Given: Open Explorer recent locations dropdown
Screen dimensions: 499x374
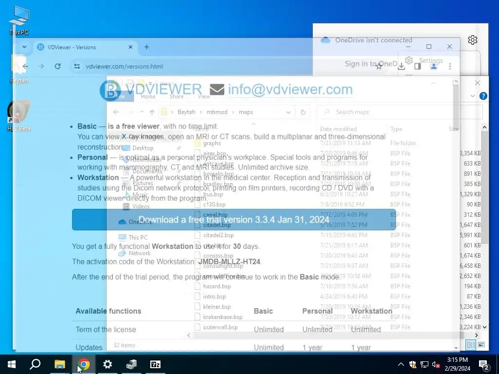Looking at the screenshot, I should [x=142, y=112].
